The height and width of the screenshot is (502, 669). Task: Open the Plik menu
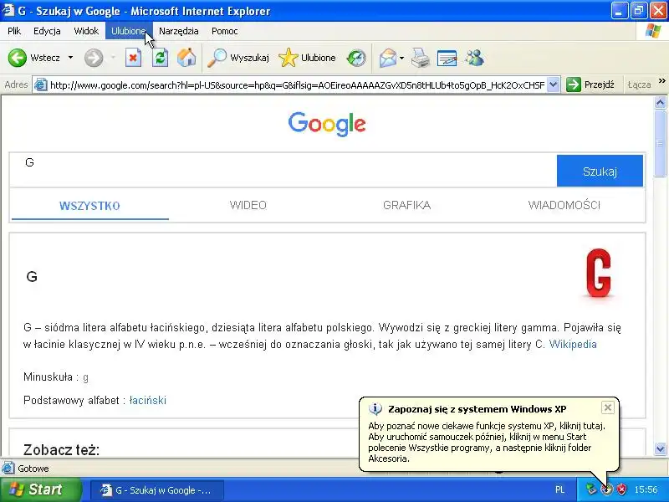14,31
